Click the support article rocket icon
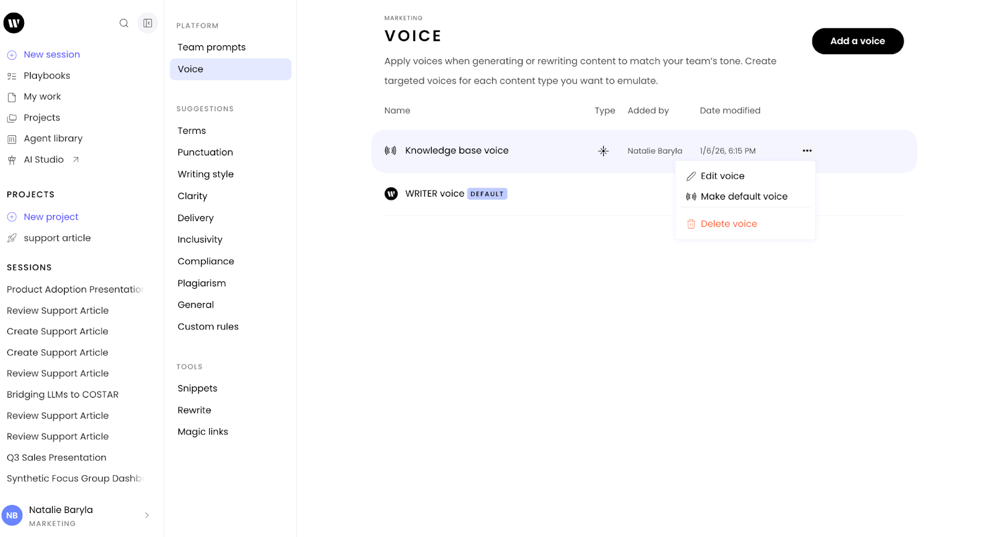 (x=12, y=238)
